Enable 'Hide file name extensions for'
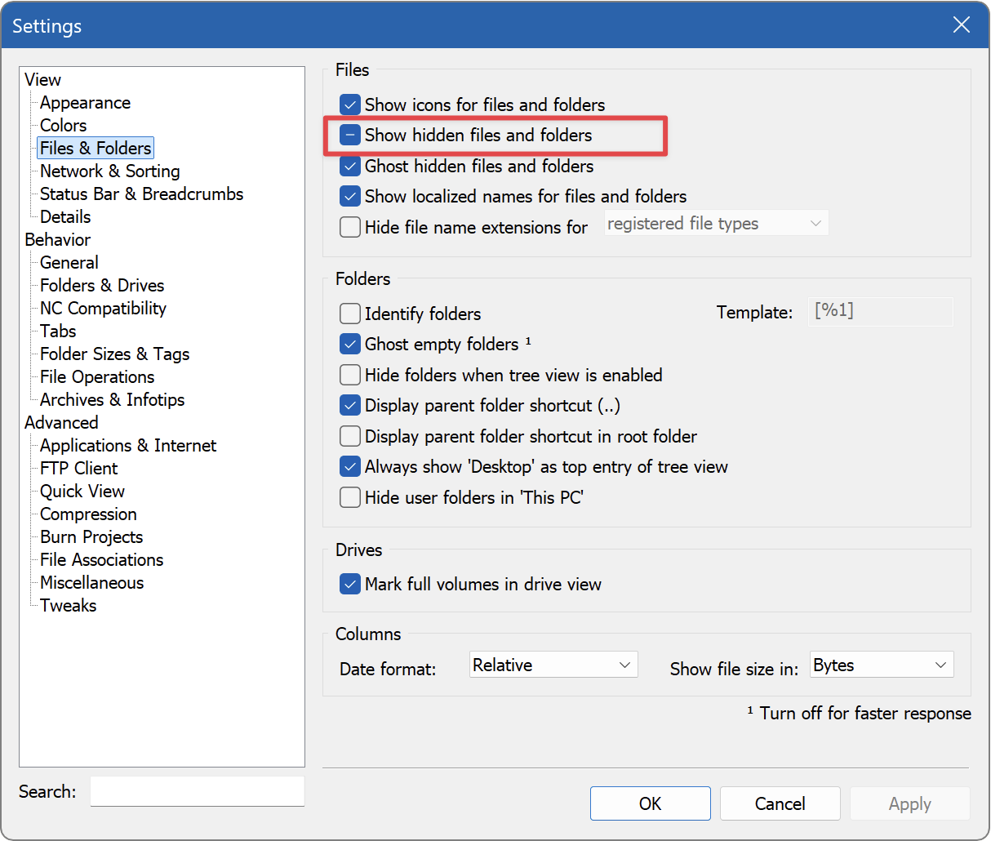Screen dimensions: 991x841 tap(350, 227)
